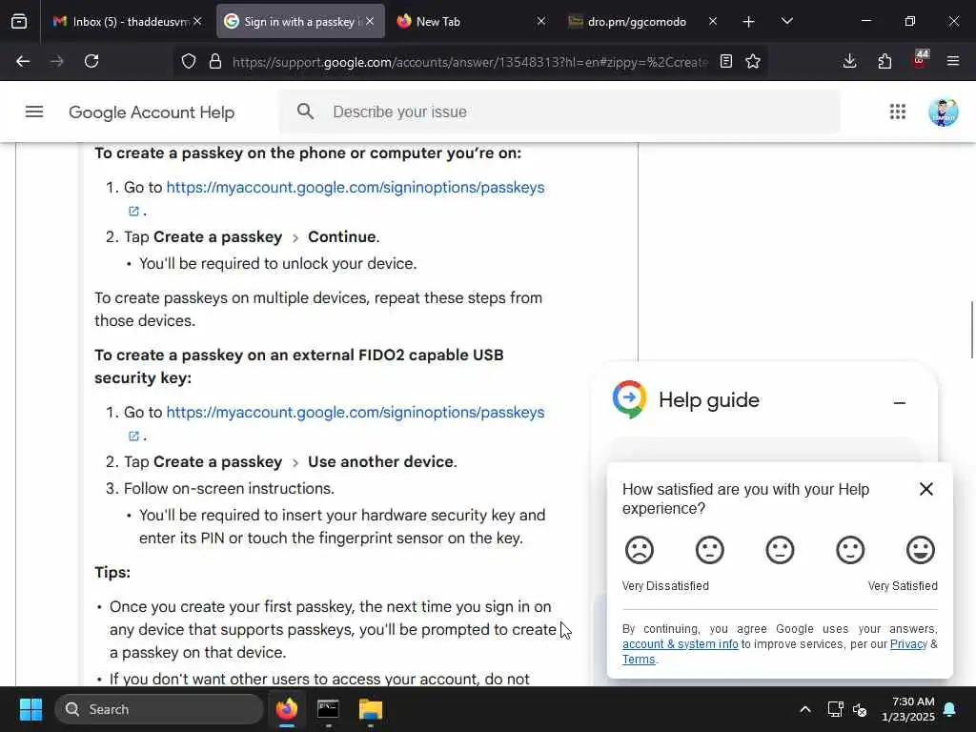Image resolution: width=976 pixels, height=732 pixels.
Task: Open Firefox from the taskbar
Action: [x=287, y=709]
